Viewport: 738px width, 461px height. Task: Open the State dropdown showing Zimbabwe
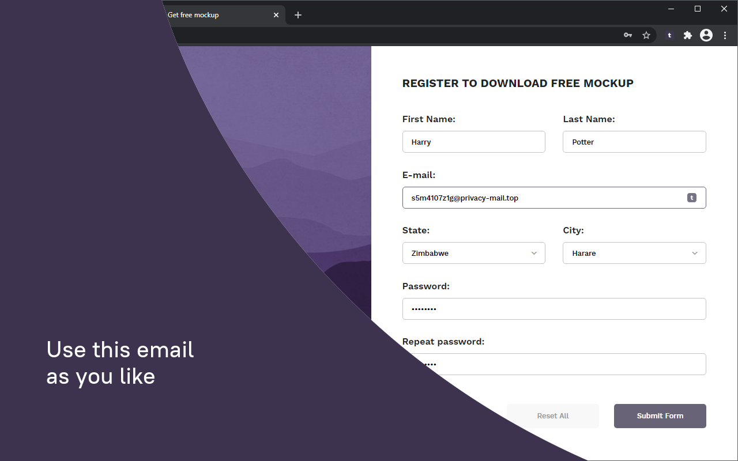pos(473,253)
